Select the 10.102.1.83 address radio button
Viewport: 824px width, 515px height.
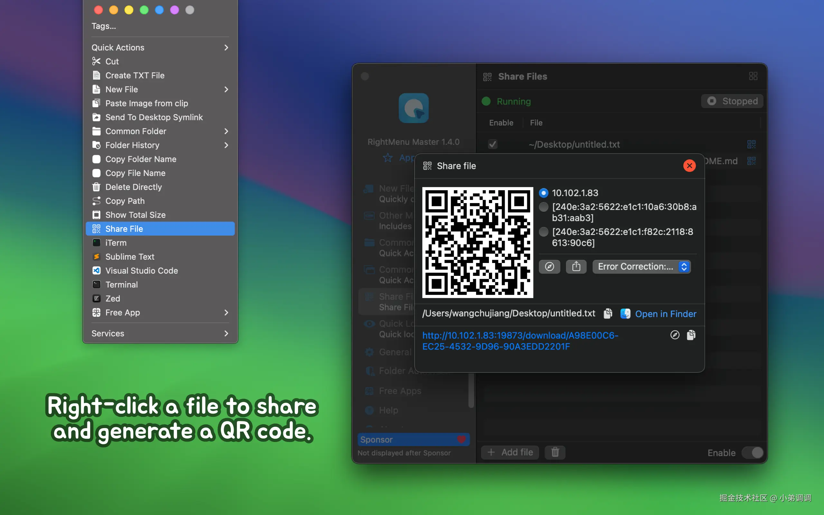(x=543, y=193)
